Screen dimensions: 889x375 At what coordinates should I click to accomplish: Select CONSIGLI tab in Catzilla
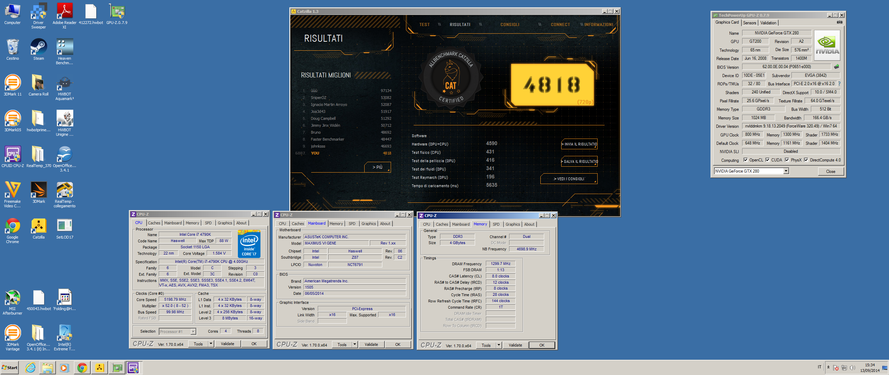(510, 25)
